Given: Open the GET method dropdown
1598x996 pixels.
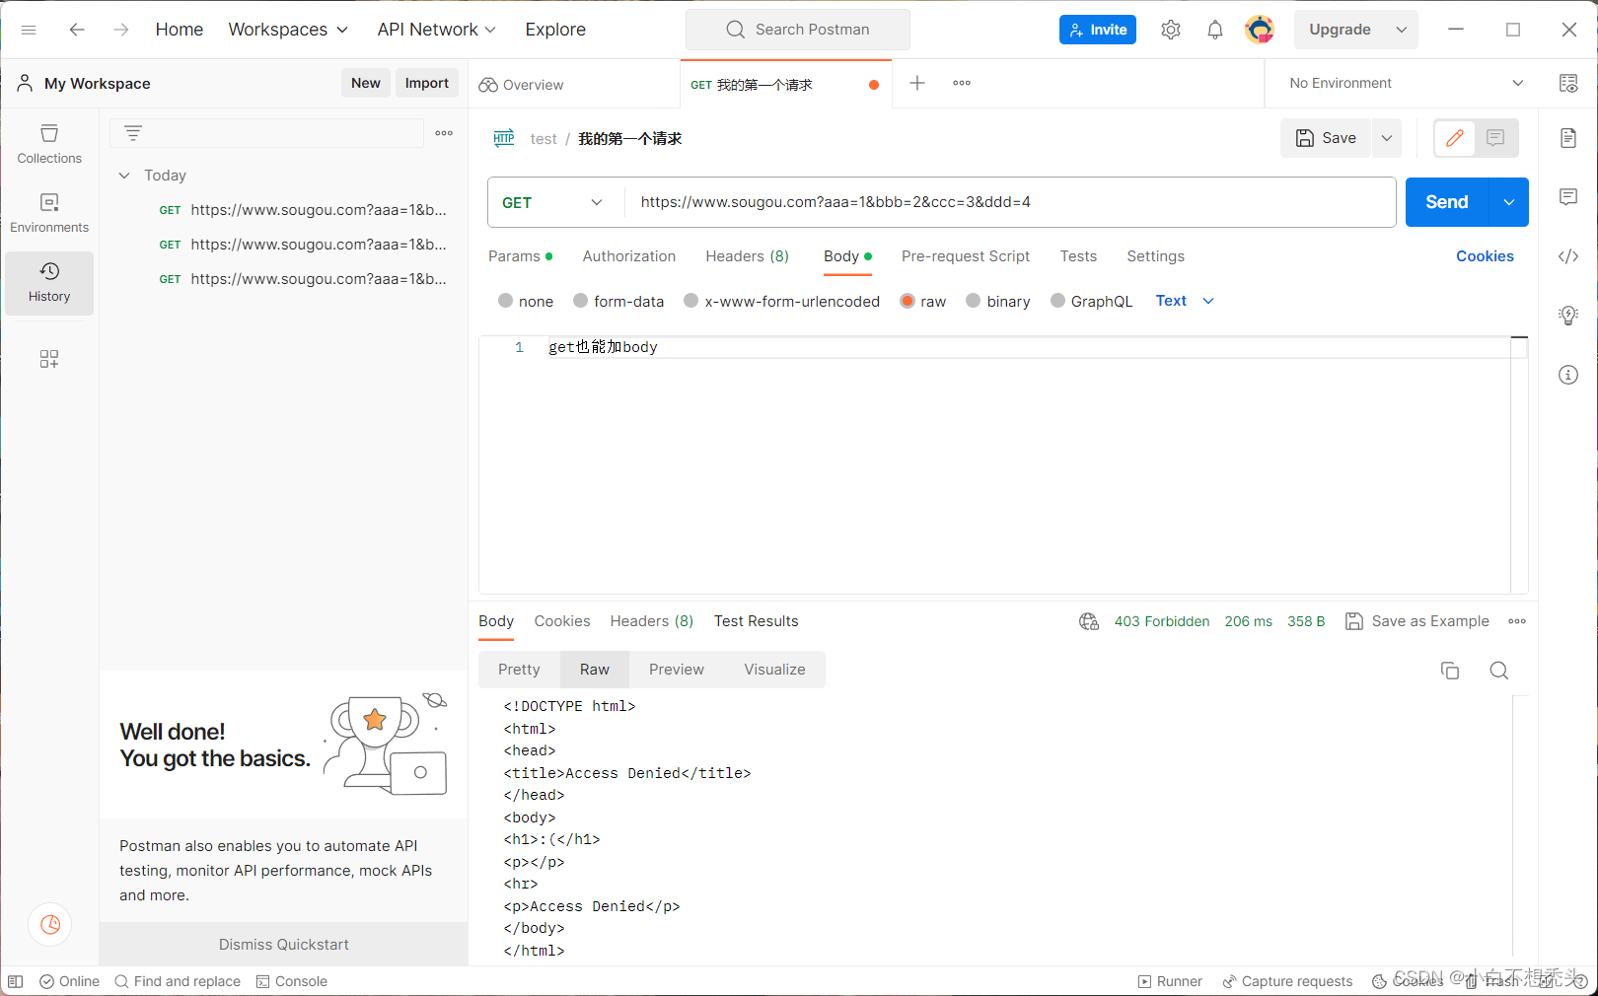Looking at the screenshot, I should coord(552,202).
